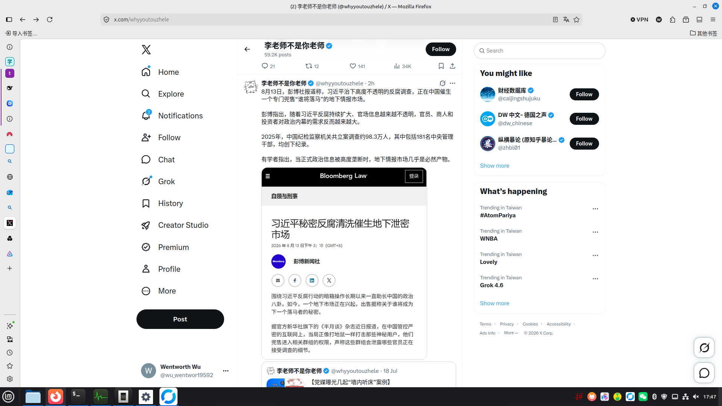Open Grok actions icon on the 2h post
This screenshot has height=406, width=722.
[443, 83]
